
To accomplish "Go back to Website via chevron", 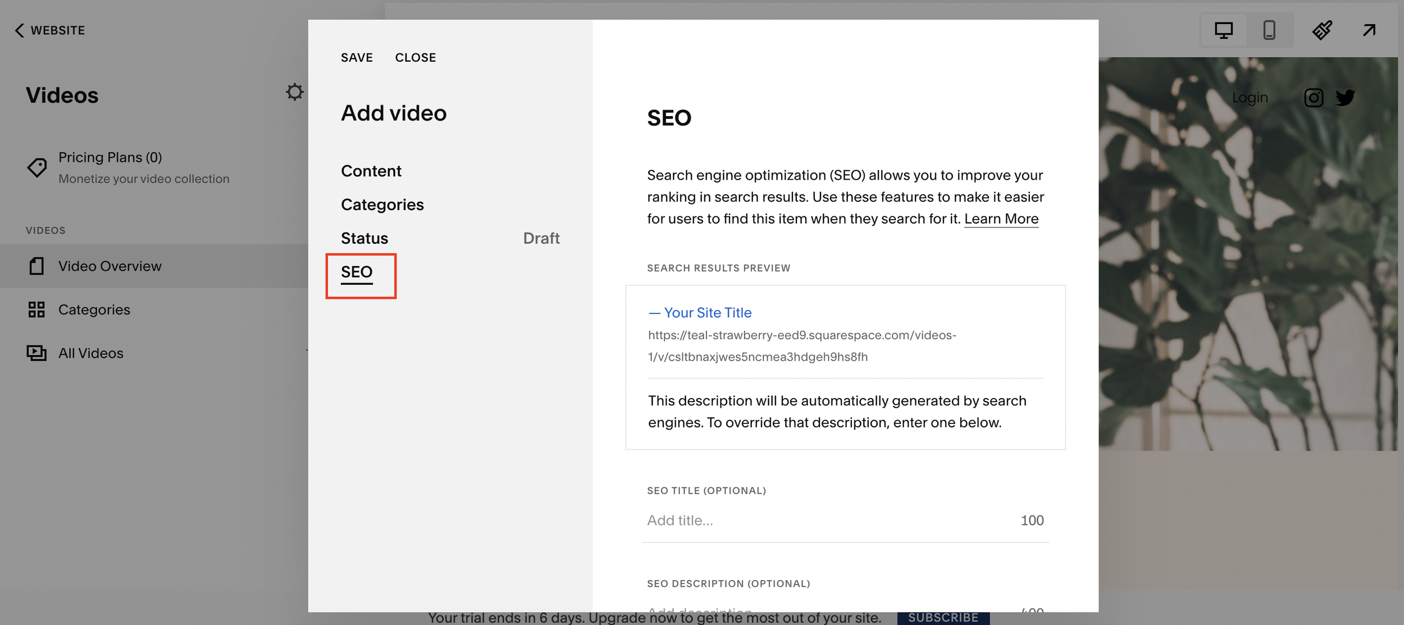I will point(20,30).
